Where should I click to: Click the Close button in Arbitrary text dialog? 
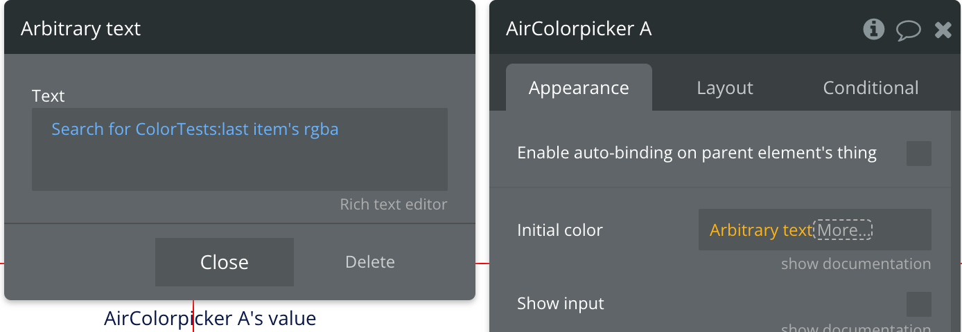(x=225, y=262)
